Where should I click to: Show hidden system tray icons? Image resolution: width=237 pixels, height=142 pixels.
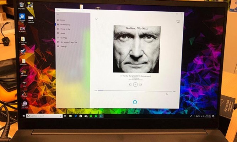pyautogui.click(x=194, y=116)
